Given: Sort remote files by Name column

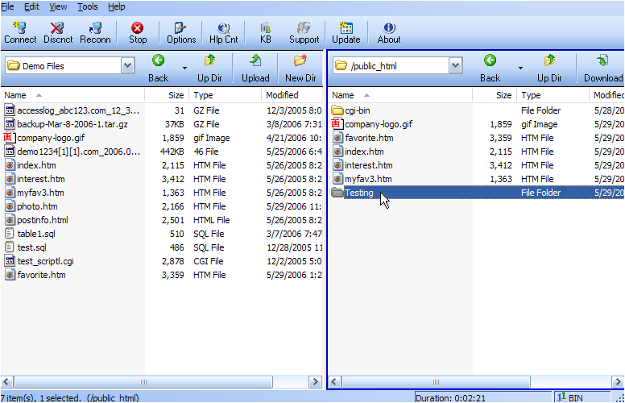Looking at the screenshot, I should (x=400, y=95).
